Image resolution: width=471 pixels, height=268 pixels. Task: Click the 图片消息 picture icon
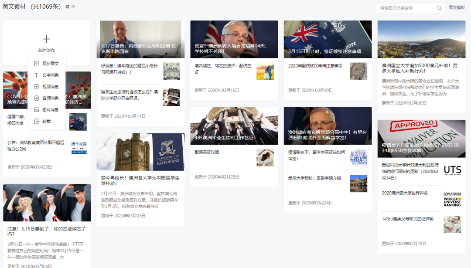tap(36, 110)
